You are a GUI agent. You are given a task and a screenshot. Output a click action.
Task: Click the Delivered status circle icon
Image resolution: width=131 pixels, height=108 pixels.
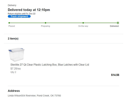[x=118, y=23]
